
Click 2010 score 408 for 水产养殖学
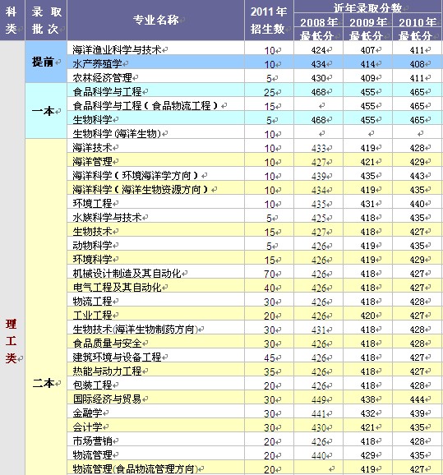417,64
